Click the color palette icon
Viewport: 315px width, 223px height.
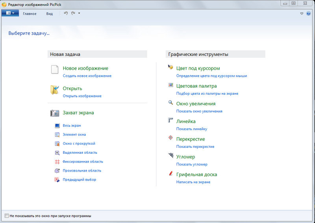170,85
